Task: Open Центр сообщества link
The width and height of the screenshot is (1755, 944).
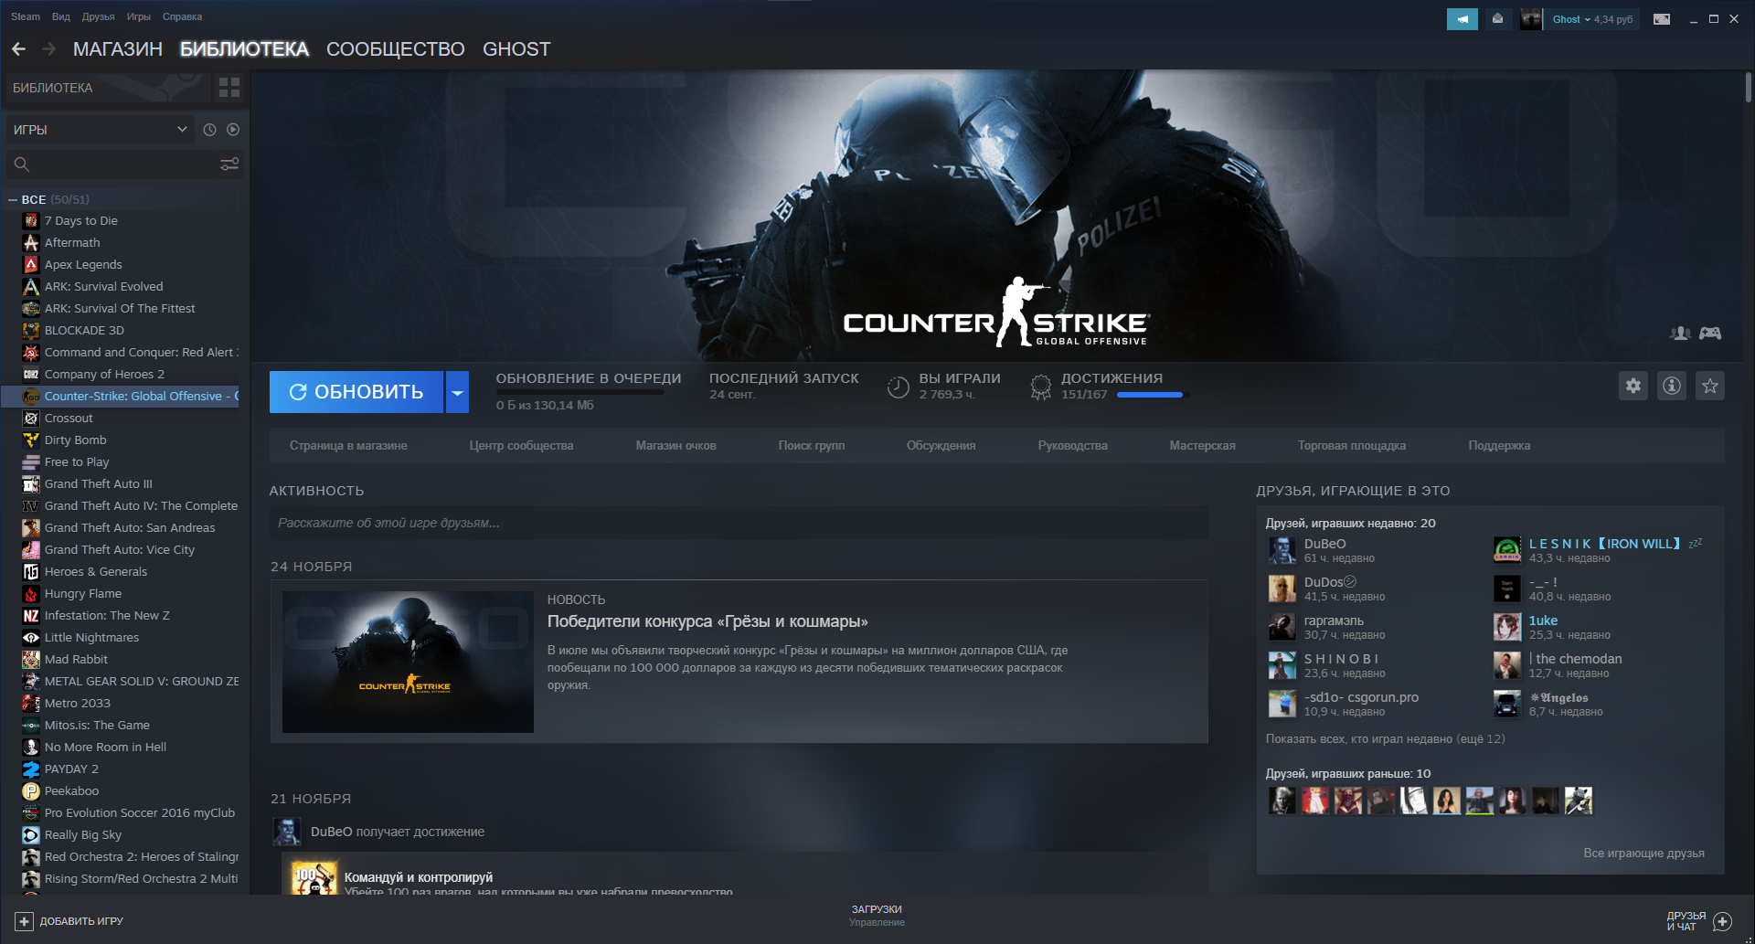Action: click(x=521, y=446)
